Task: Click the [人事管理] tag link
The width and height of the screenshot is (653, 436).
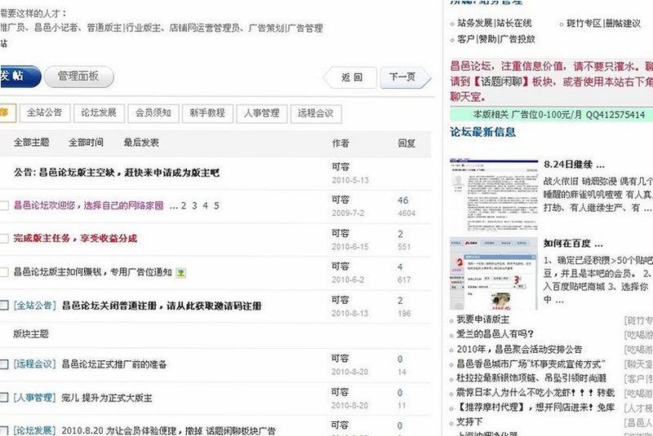Action: [35, 398]
